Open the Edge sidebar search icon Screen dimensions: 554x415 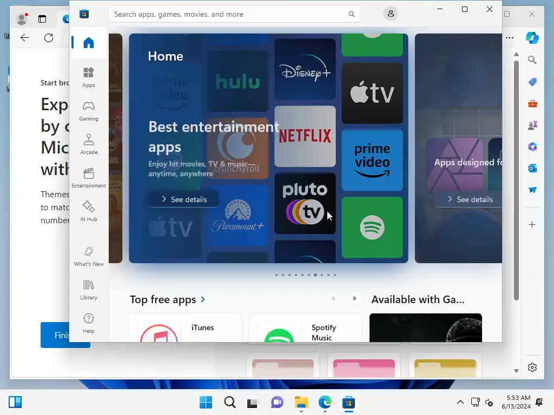point(532,60)
